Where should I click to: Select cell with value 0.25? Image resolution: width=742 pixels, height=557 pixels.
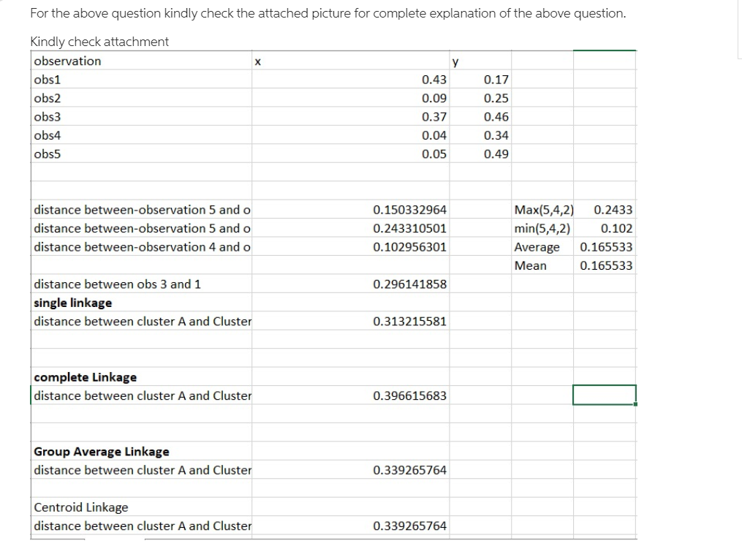[480, 98]
